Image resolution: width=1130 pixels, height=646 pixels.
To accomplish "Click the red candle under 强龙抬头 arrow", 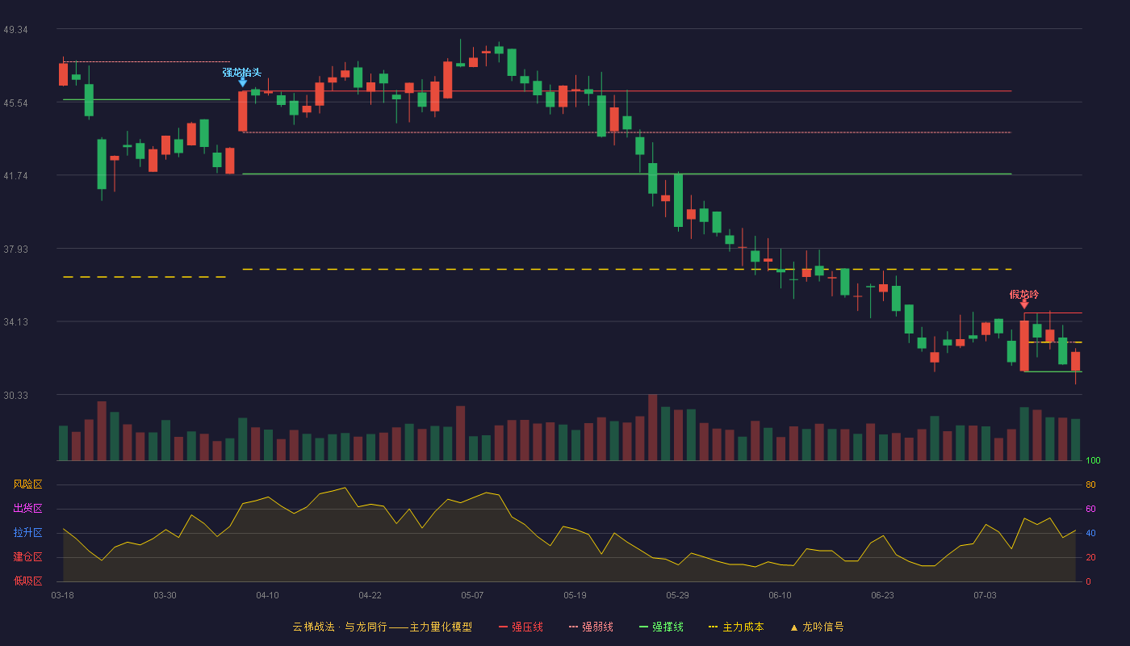I will point(243,111).
